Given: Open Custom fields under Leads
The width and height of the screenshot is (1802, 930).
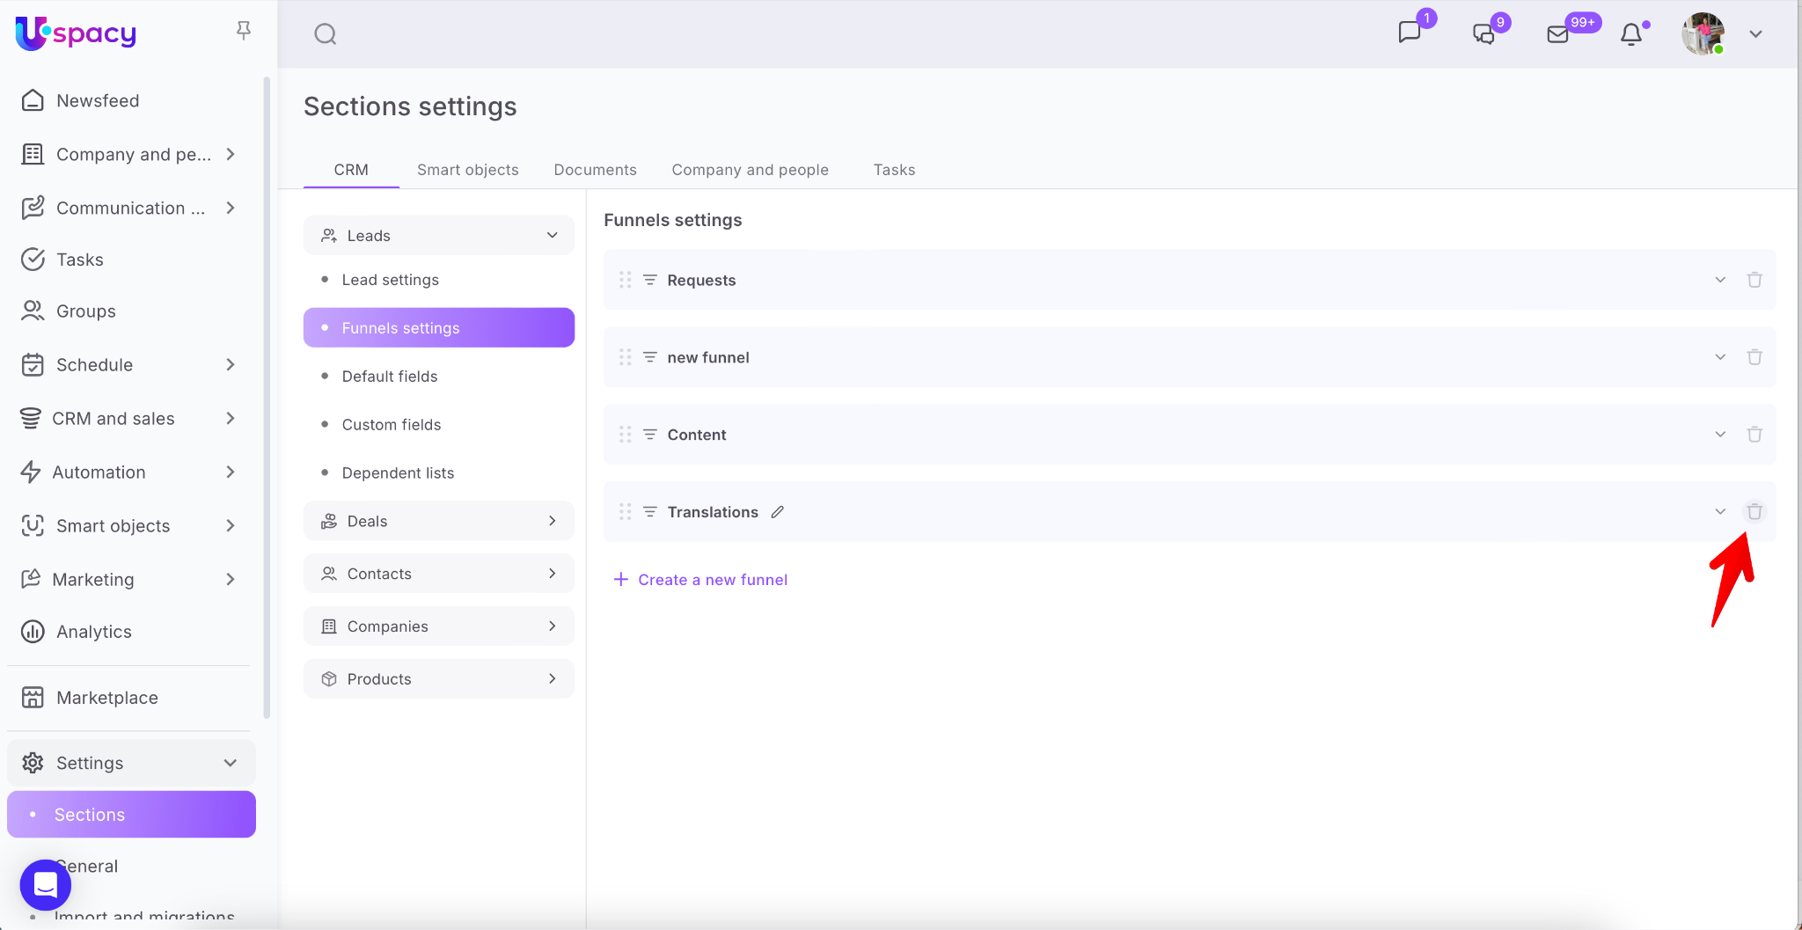Looking at the screenshot, I should tap(391, 425).
